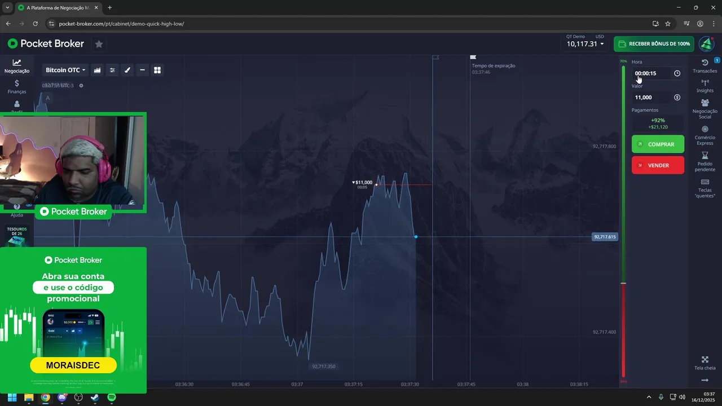This screenshot has height=406, width=722.
Task: Click the clock icon beside expiration time
Action: pos(677,73)
